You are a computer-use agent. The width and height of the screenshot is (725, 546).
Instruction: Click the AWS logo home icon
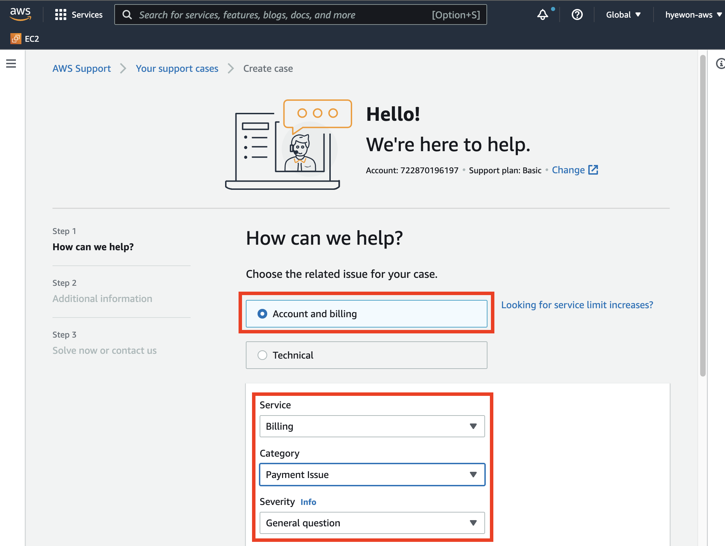(20, 14)
